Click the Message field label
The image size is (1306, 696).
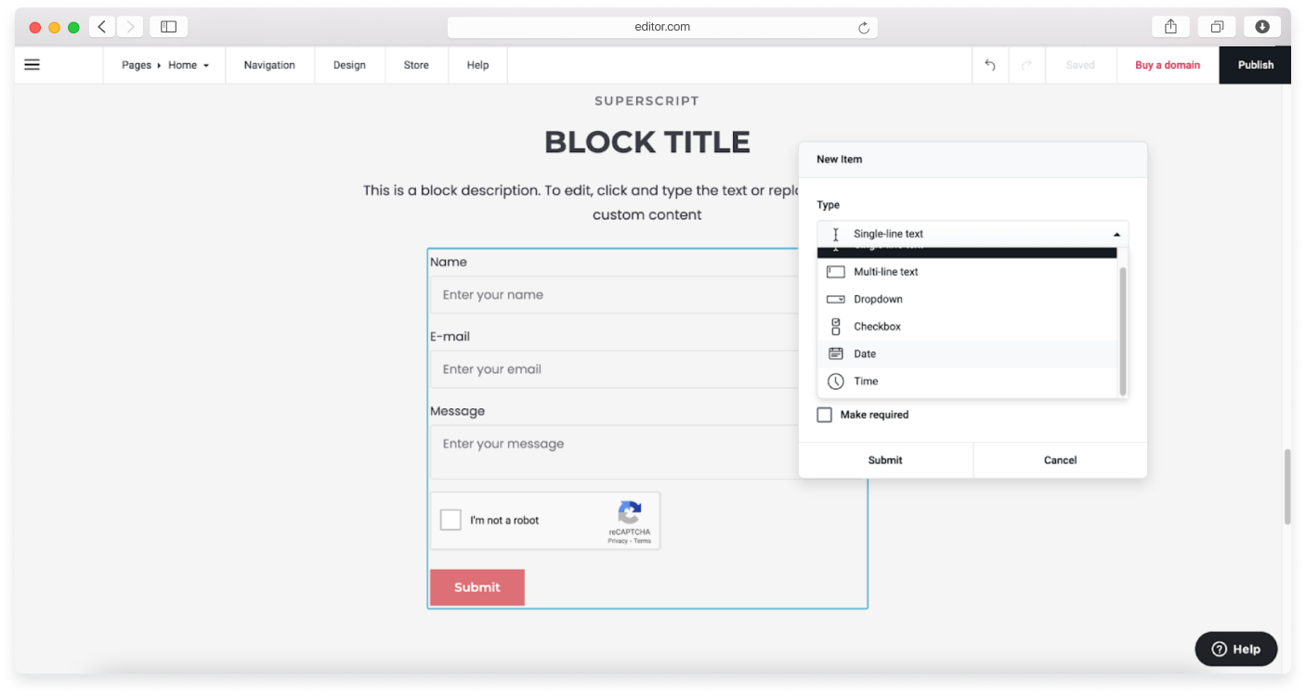[458, 411]
